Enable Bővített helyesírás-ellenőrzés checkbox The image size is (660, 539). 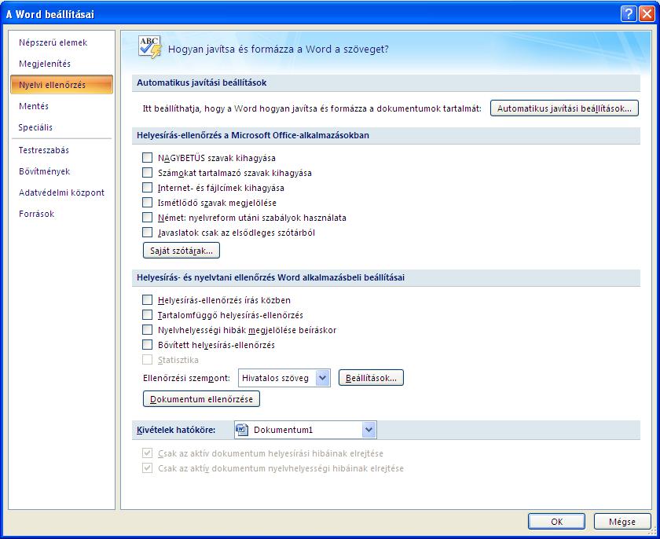click(x=148, y=345)
